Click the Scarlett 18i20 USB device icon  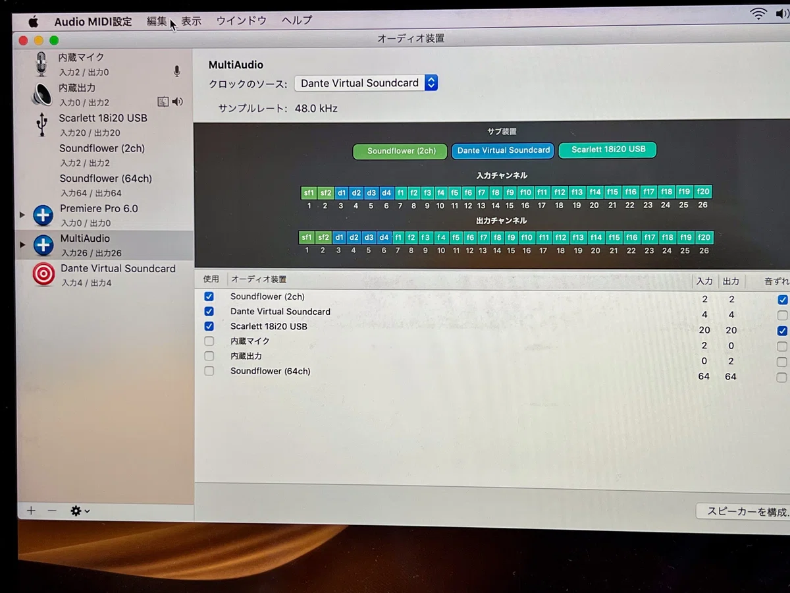point(42,125)
